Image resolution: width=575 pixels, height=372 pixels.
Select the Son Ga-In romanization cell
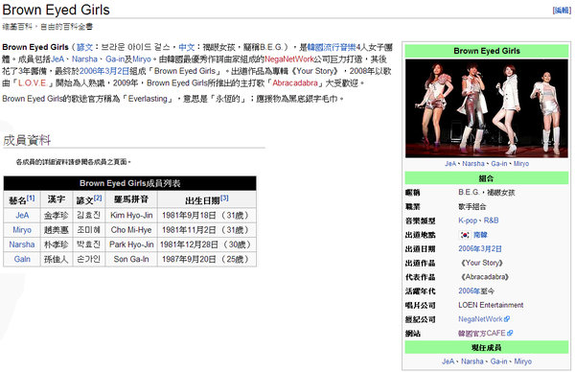pyautogui.click(x=131, y=260)
